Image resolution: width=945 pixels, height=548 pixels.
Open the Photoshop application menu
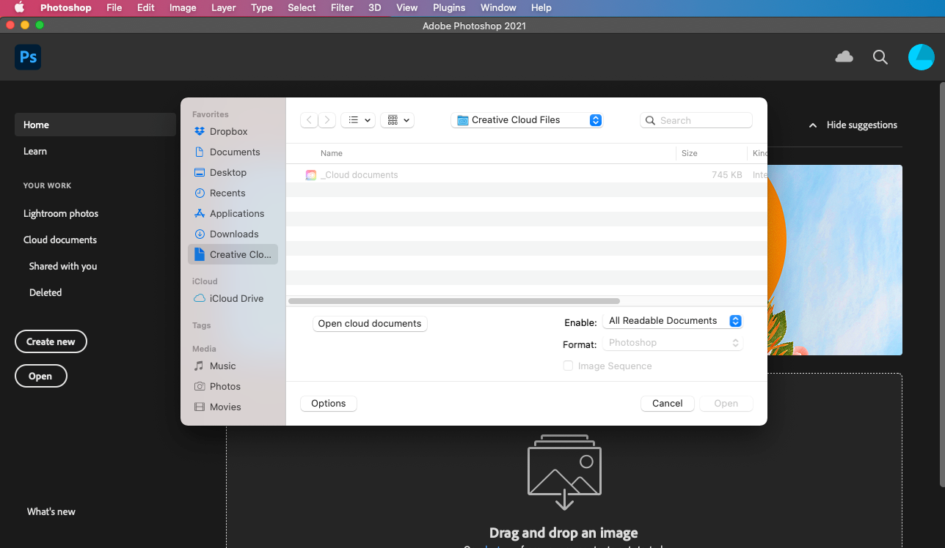click(66, 7)
